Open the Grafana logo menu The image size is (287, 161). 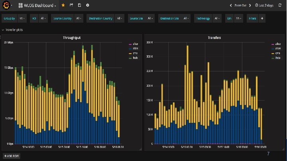pyautogui.click(x=6, y=5)
